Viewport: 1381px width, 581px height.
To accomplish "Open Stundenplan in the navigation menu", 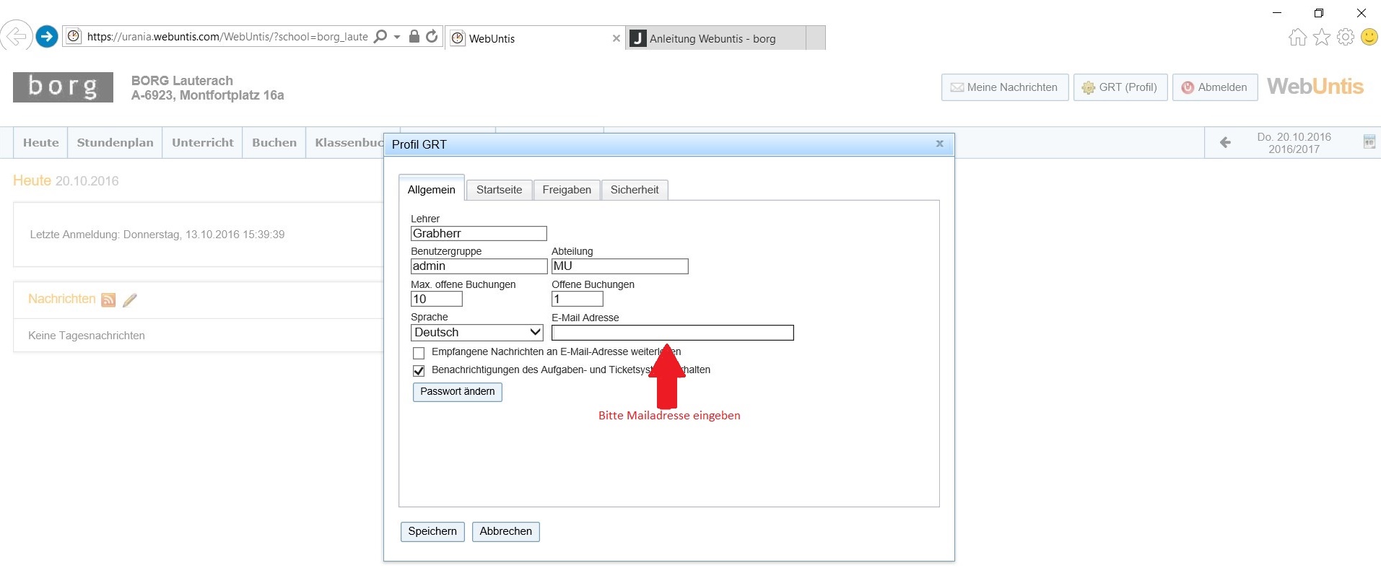I will 116,143.
